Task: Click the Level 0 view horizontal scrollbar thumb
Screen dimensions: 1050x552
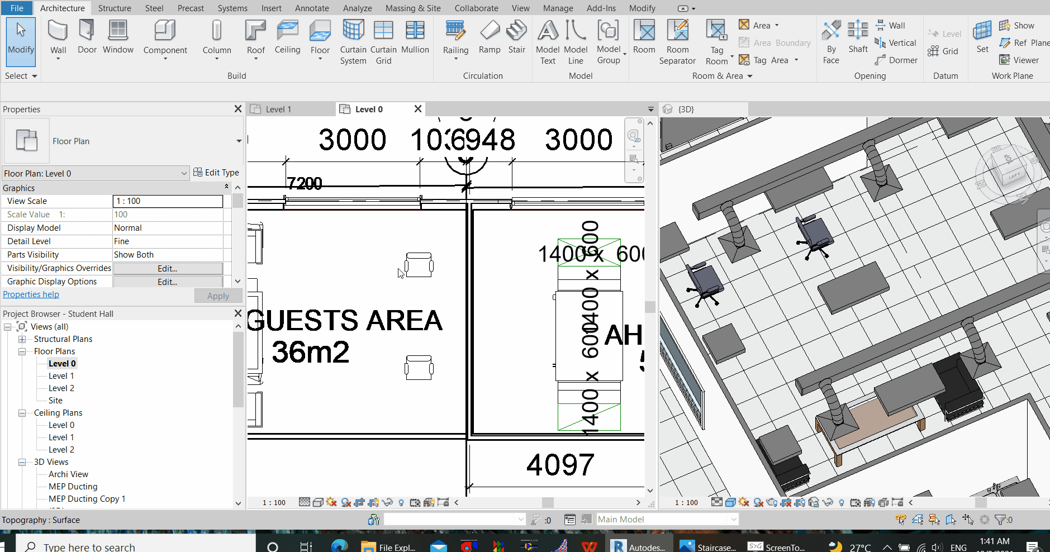Action: pos(548,502)
